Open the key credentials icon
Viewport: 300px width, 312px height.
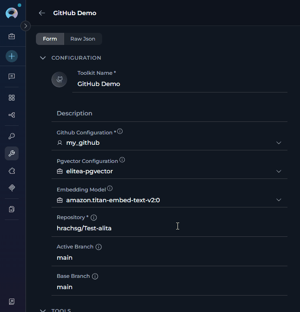click(12, 136)
